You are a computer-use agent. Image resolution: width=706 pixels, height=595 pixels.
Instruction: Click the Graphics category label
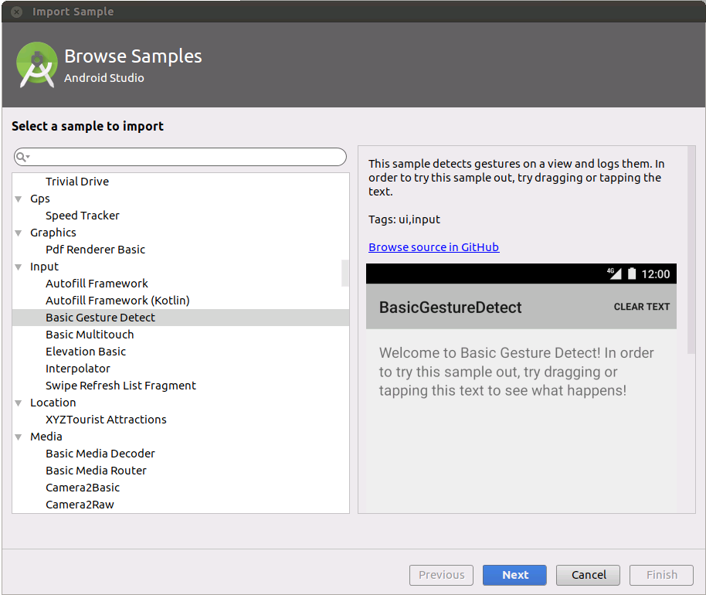click(x=53, y=233)
